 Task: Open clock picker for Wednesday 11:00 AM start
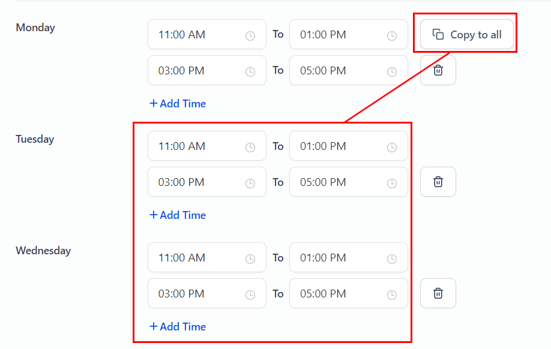point(250,259)
